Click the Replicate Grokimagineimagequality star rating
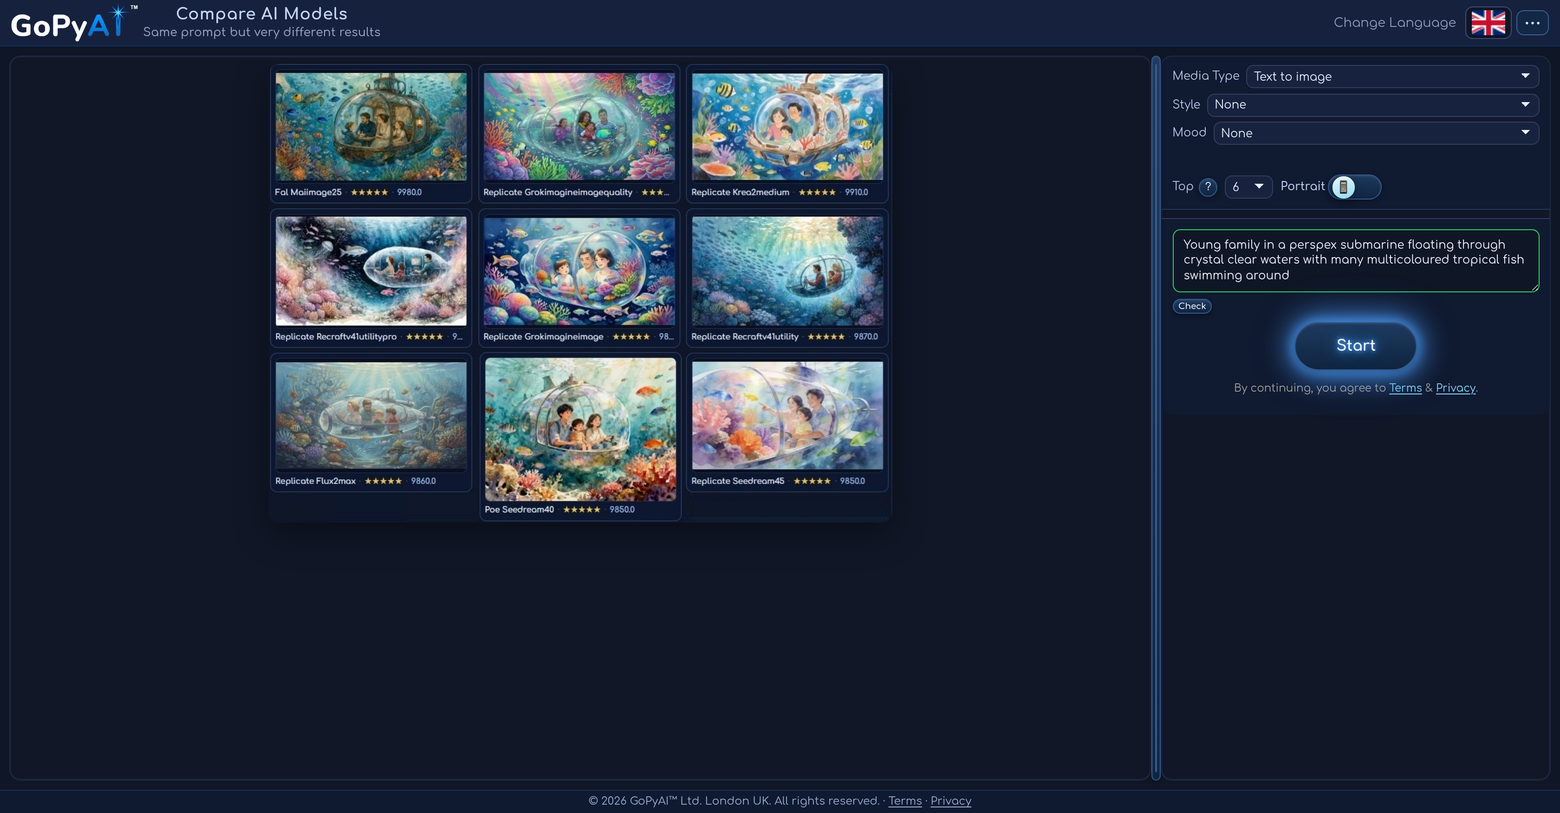This screenshot has height=813, width=1560. click(655, 193)
